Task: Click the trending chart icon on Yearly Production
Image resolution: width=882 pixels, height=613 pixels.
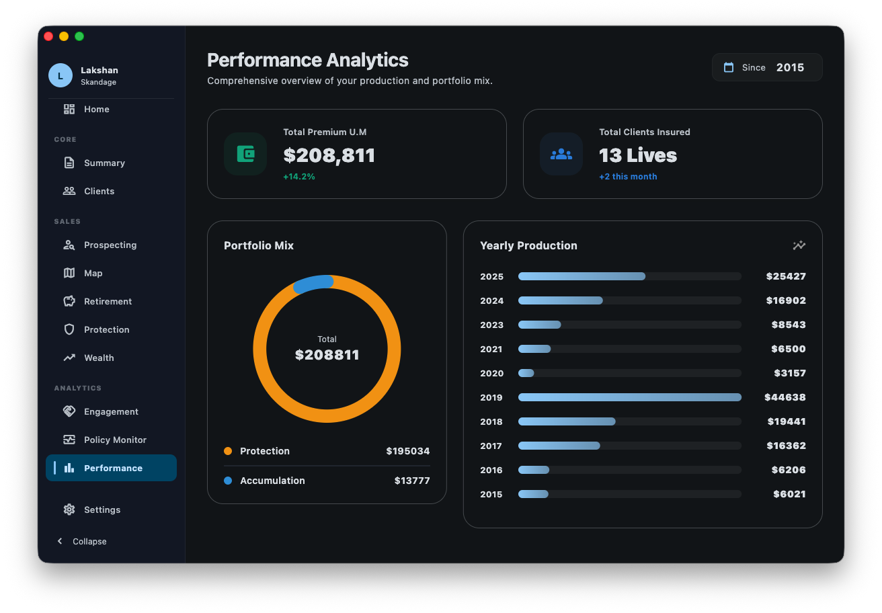Action: click(799, 245)
